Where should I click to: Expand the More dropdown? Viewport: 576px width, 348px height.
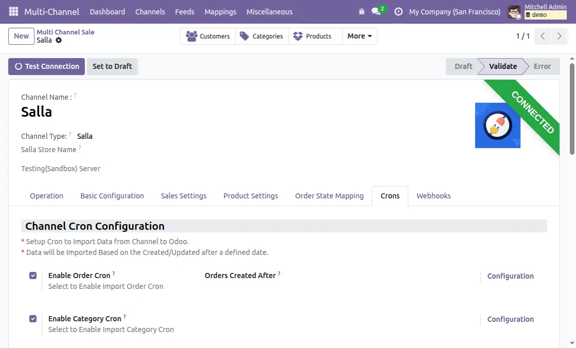click(359, 36)
